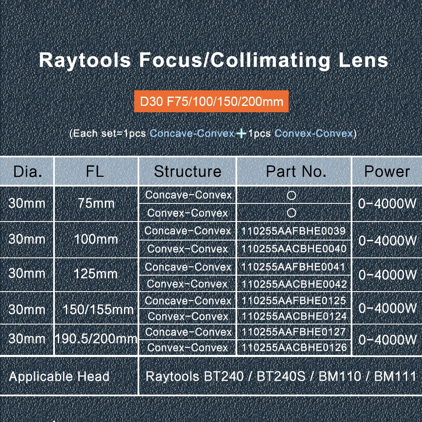
Task: Click the blue "Concave-Convex" text in the subtitle
Action: click(192, 133)
